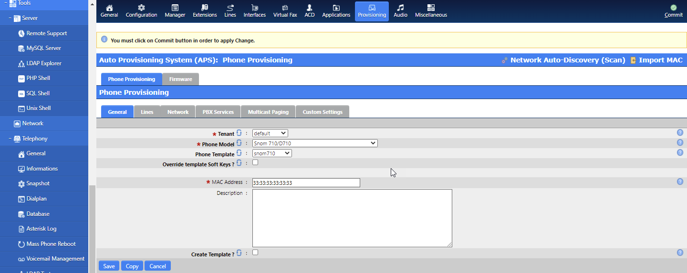This screenshot has width=687, height=273.
Task: Open the Manager menu
Action: click(175, 11)
